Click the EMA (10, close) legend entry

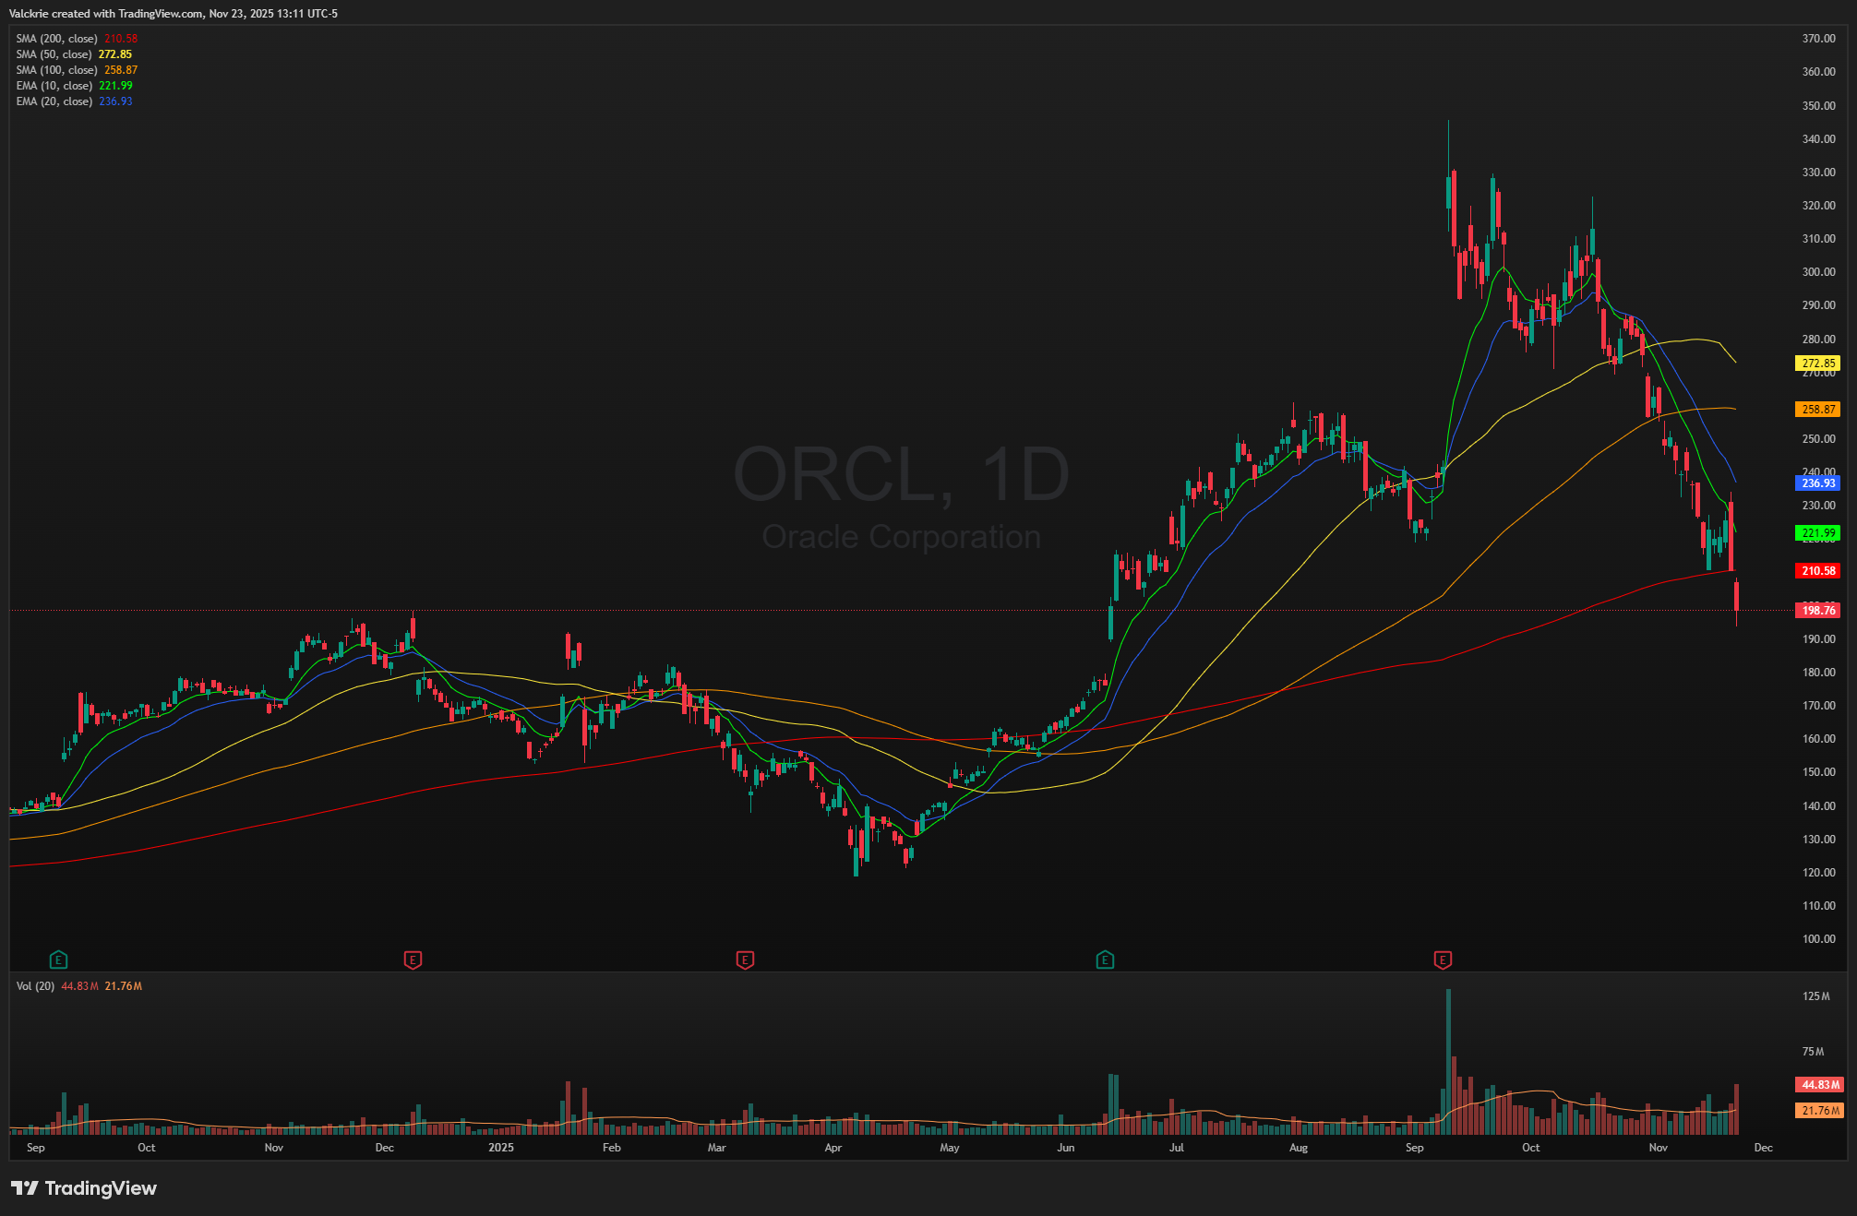(x=54, y=86)
